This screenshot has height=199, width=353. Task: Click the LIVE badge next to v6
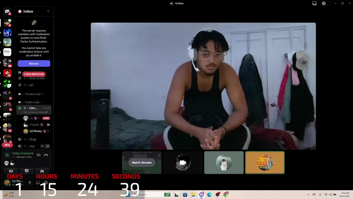tap(46, 118)
